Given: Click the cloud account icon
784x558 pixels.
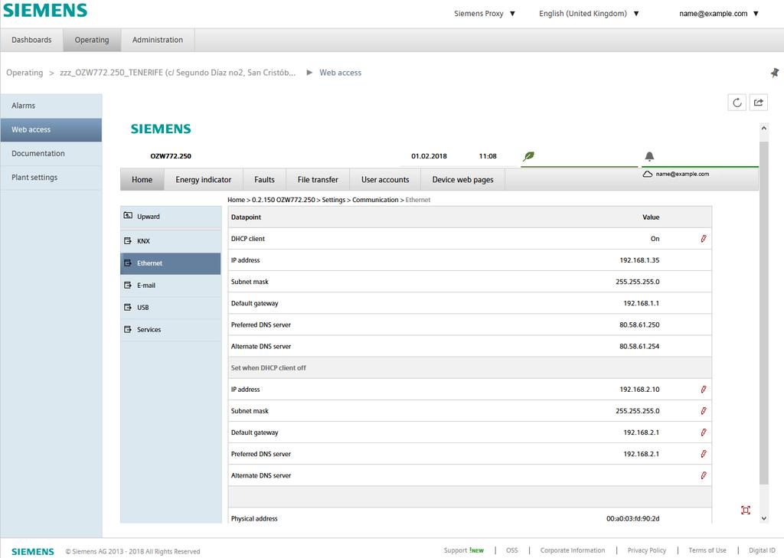Looking at the screenshot, I should click(648, 174).
